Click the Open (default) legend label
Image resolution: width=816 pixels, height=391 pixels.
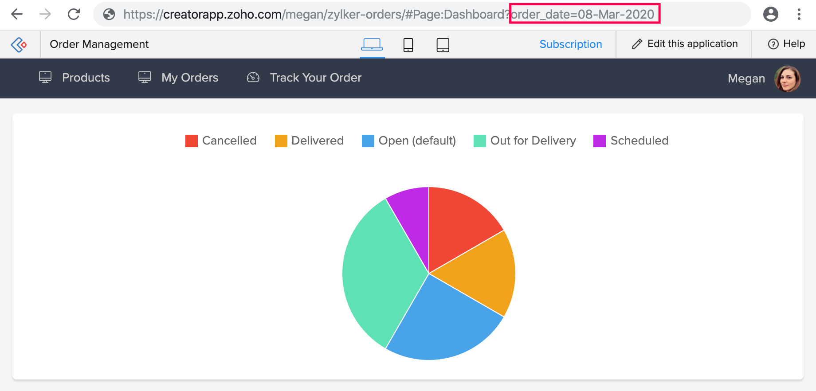click(417, 141)
